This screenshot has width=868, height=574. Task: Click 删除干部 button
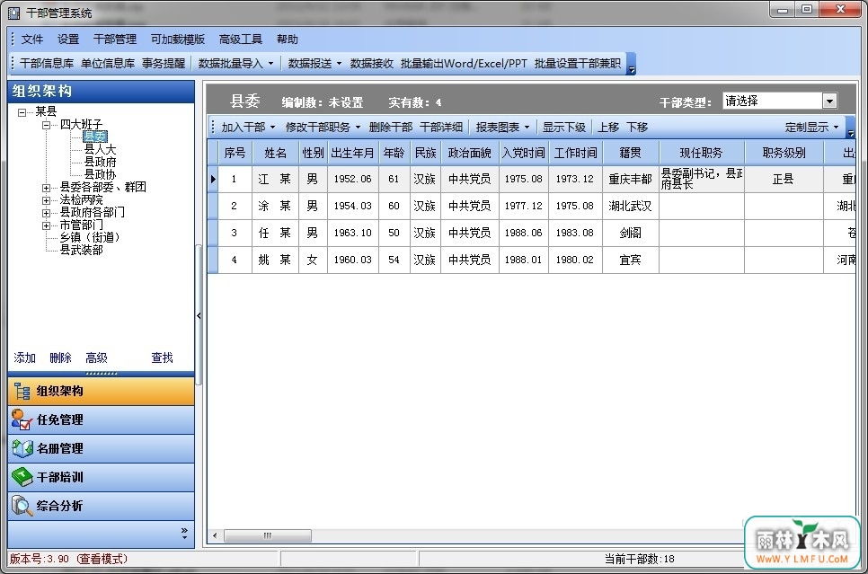click(391, 128)
